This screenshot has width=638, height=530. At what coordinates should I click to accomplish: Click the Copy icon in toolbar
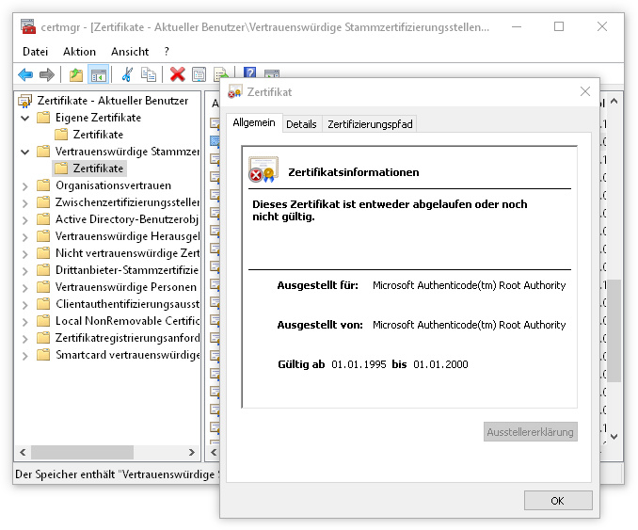click(149, 74)
